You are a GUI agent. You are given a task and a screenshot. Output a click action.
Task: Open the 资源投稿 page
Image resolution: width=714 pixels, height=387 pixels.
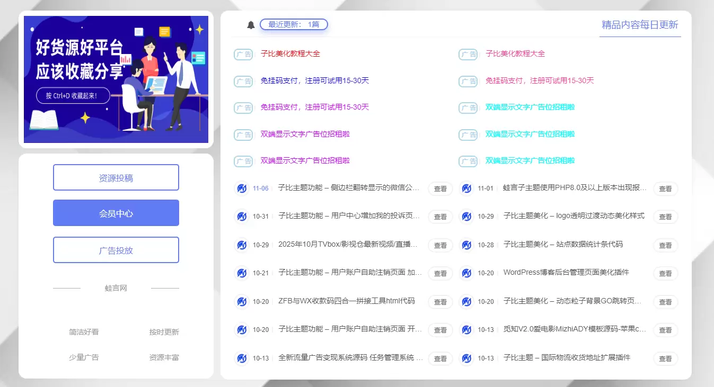click(116, 178)
